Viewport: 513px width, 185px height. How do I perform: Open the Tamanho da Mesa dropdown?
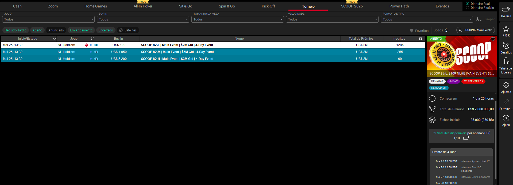[238, 19]
